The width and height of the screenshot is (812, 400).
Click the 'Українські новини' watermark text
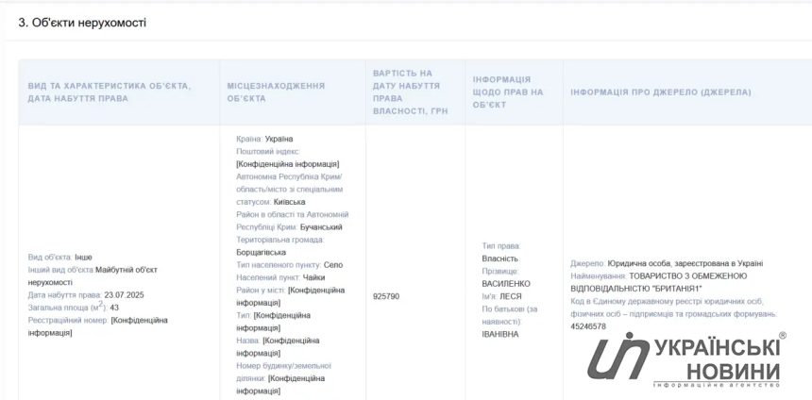click(x=718, y=358)
